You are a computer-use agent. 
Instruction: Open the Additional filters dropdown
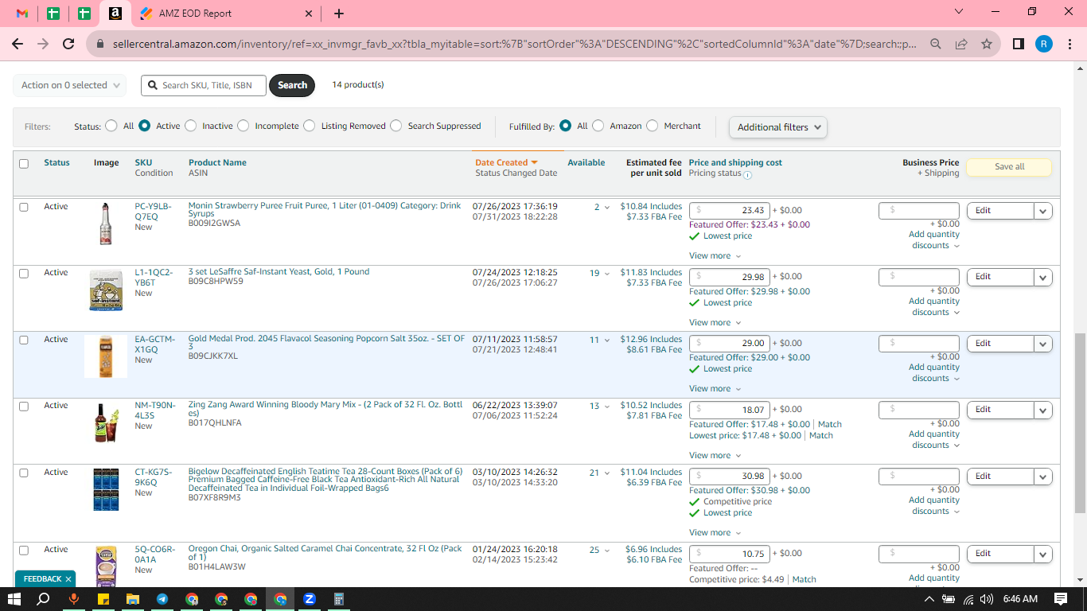(778, 127)
